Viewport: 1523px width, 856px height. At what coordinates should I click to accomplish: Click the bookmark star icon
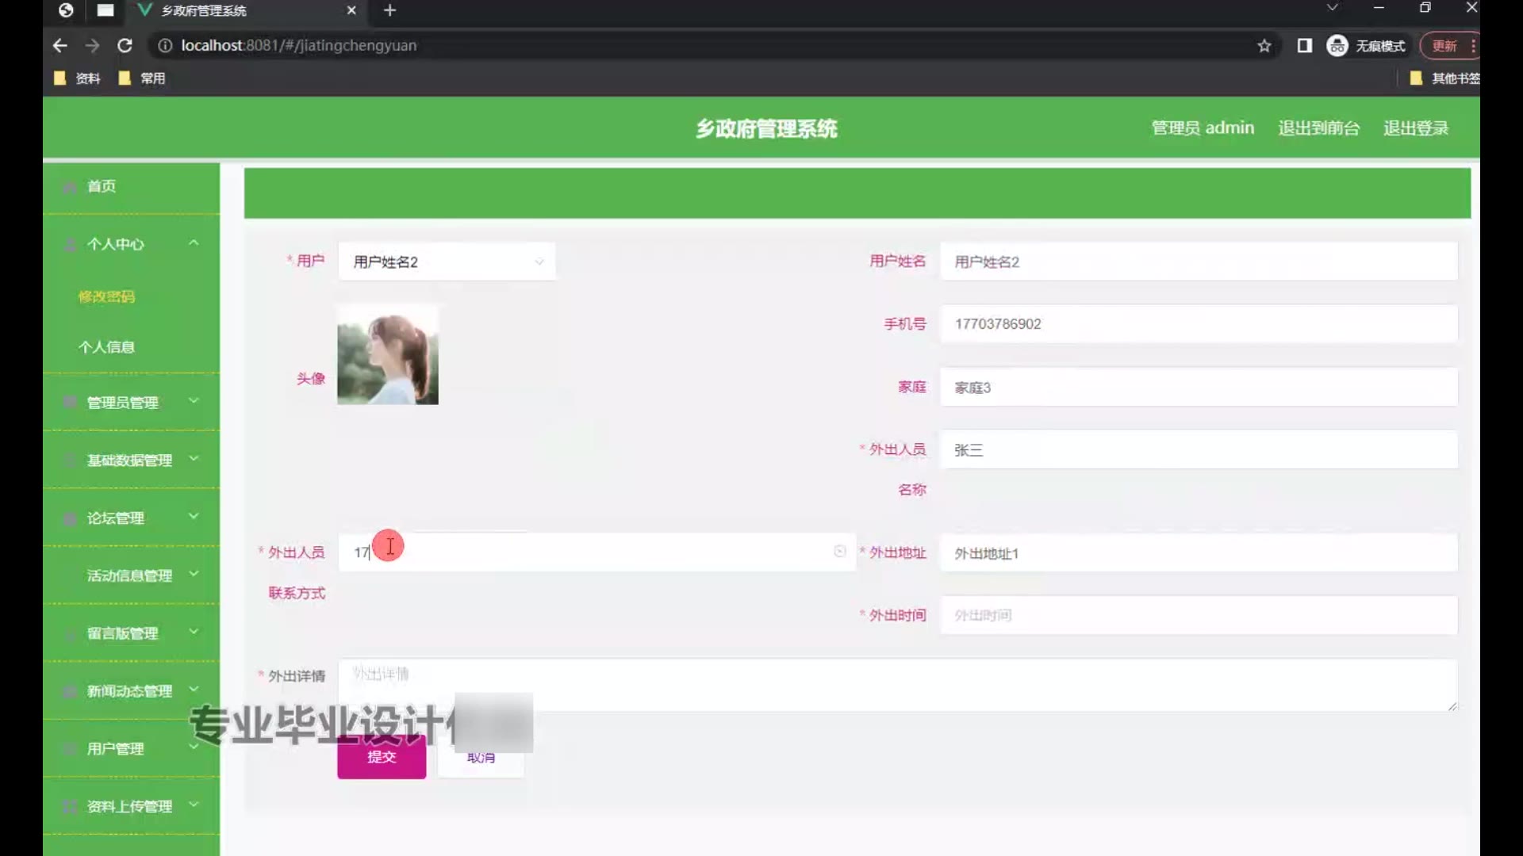pos(1264,46)
